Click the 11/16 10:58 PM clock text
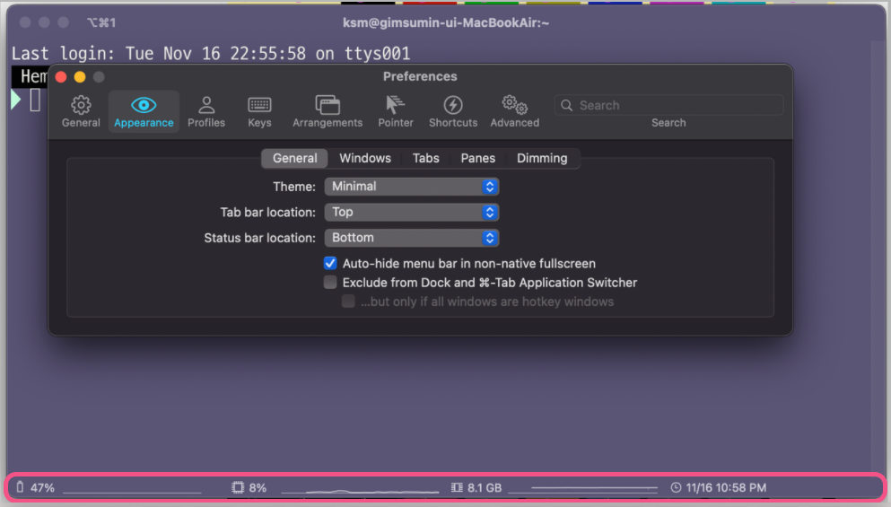The width and height of the screenshot is (891, 507). (x=726, y=487)
